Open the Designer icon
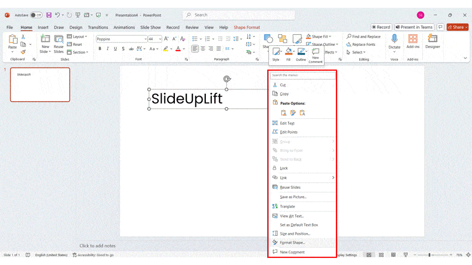Screen dimensions: 472x265 click(x=433, y=39)
